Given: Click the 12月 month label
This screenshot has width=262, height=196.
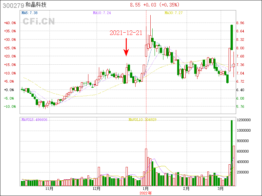Looking at the screenshot, I should coord(96,189).
